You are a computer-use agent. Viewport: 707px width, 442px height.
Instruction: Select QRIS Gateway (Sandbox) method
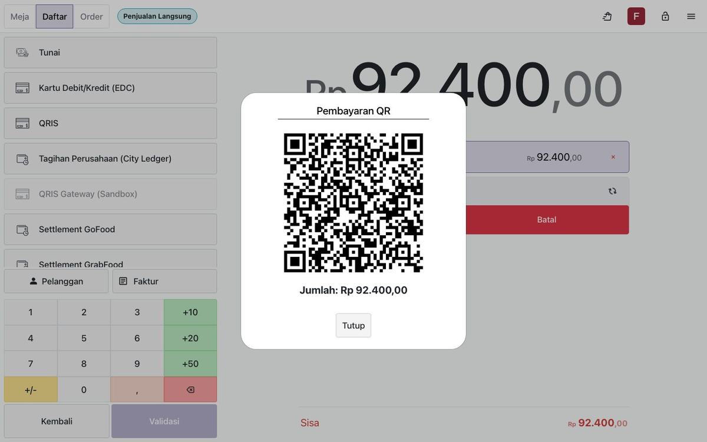click(x=111, y=194)
